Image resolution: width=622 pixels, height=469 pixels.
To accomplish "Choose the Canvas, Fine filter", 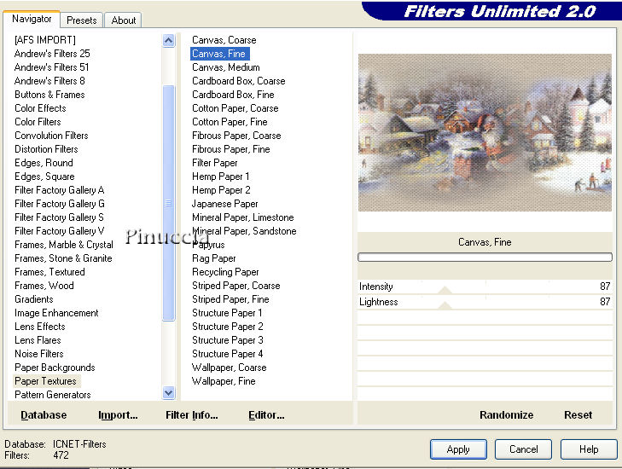I will 219,54.
